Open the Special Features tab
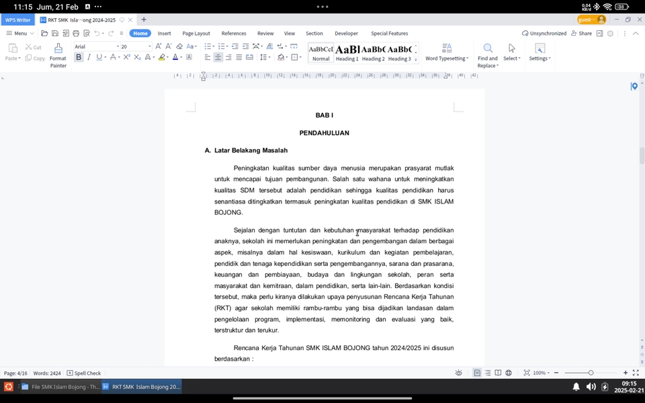645x403 pixels. [389, 34]
